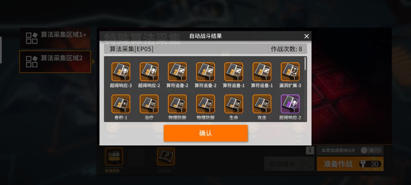Close the 自动战斗结果 dialog
Image resolution: width=411 pixels, height=185 pixels.
[x=306, y=36]
